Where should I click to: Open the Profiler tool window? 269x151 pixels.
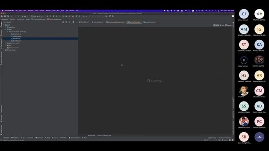coord(63,138)
